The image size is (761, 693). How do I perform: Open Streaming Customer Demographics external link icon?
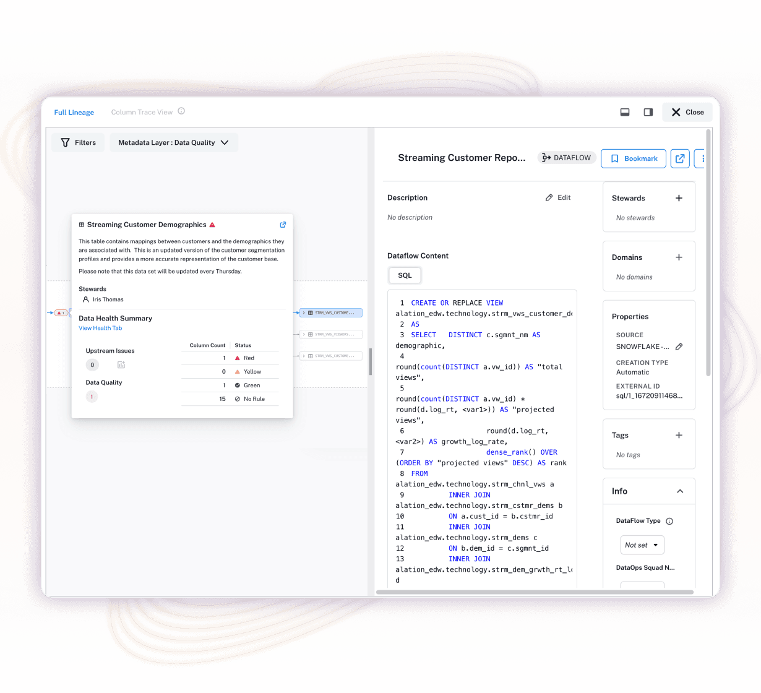283,225
